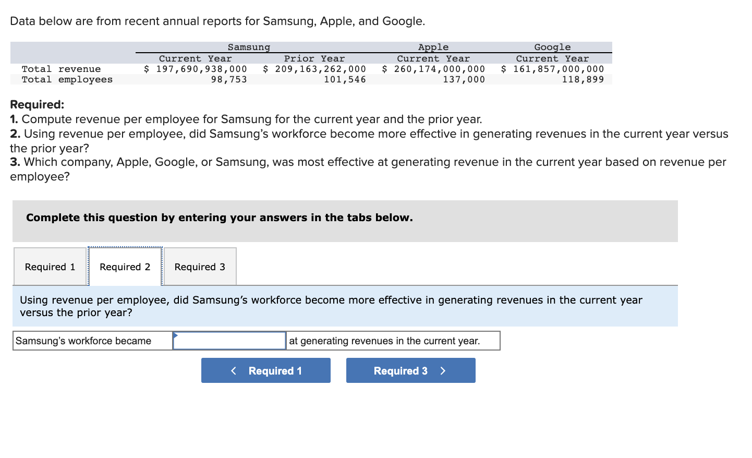The height and width of the screenshot is (458, 752).
Task: Click the Total revenue row label
Action: [x=60, y=68]
